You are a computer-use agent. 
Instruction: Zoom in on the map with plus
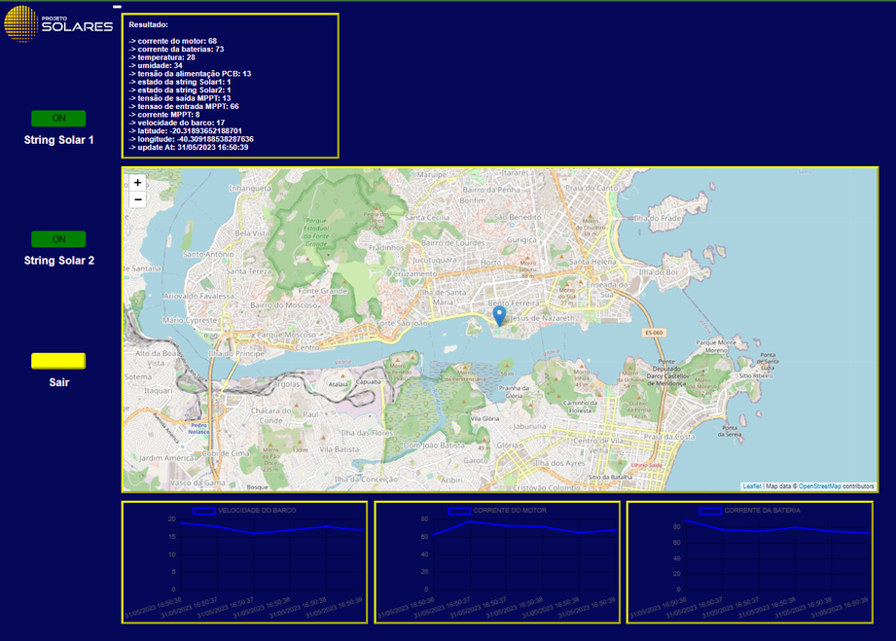tap(138, 183)
